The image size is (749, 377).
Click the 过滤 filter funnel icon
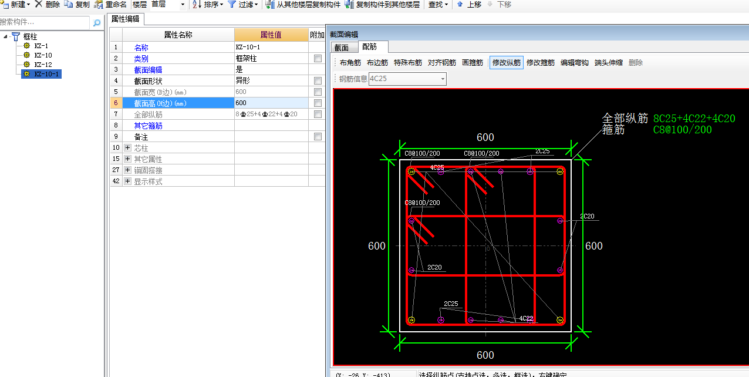232,4
